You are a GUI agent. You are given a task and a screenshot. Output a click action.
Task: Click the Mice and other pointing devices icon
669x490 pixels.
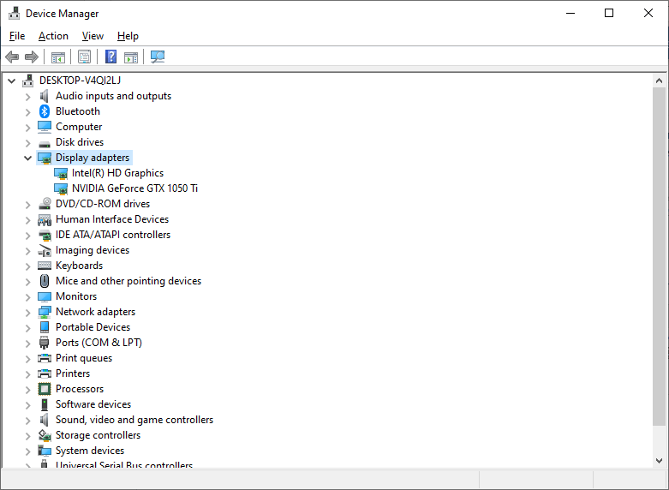[x=45, y=281]
